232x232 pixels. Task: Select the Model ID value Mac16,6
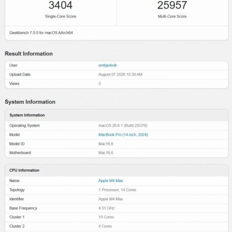click(x=106, y=144)
